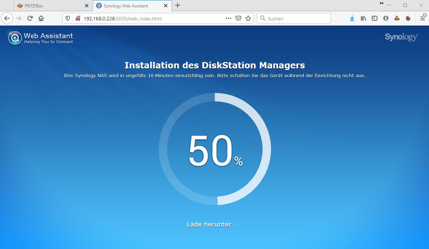Open the page actions three-dot menu
Image resolution: width=429 pixels, height=249 pixels.
pyautogui.click(x=229, y=18)
